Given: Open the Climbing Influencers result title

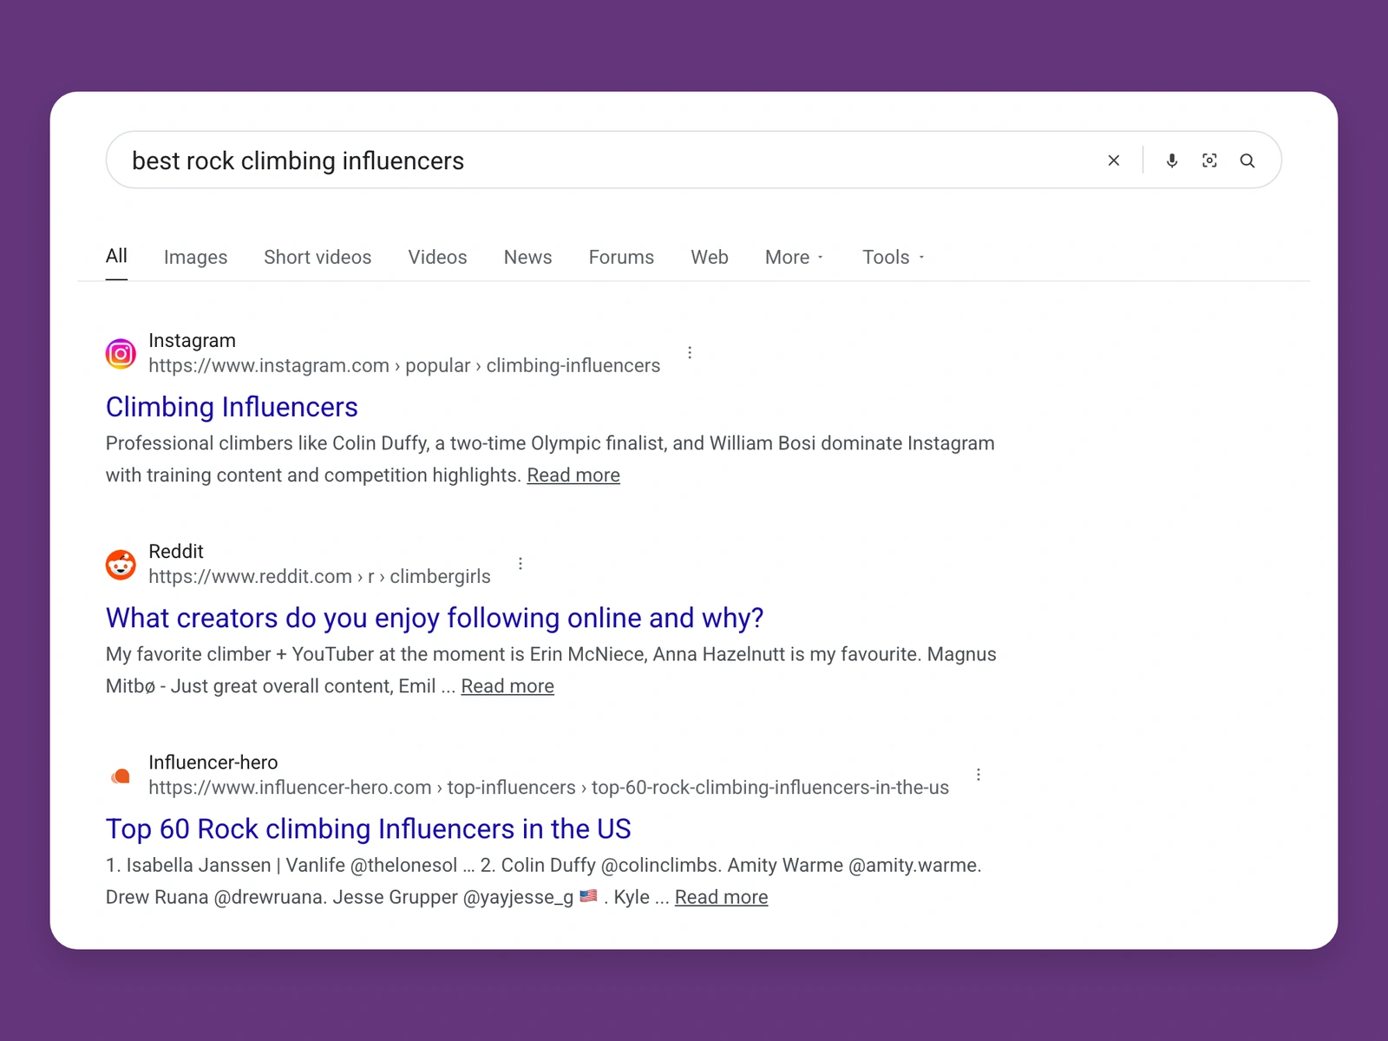Looking at the screenshot, I should [x=232, y=407].
